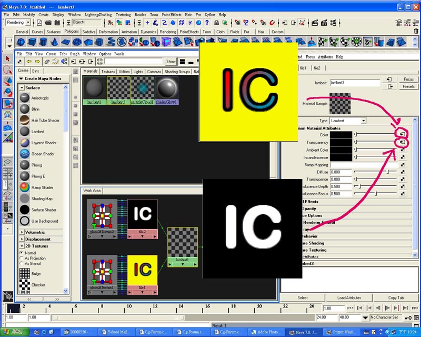The image size is (421, 337).
Task: Open the Lighting/Shading menu
Action: pyautogui.click(x=98, y=15)
